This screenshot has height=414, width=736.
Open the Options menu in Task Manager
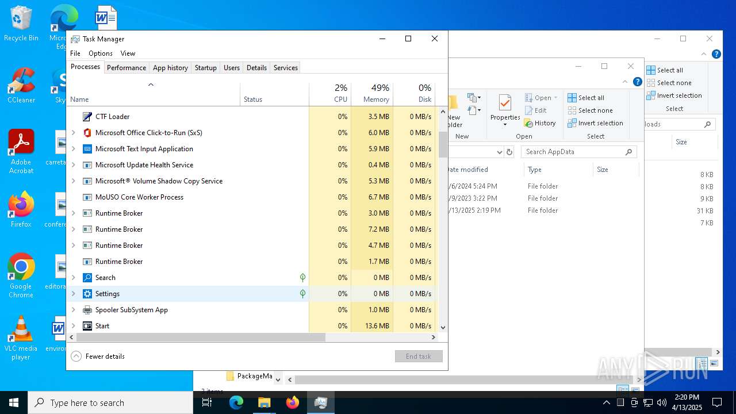tap(101, 53)
